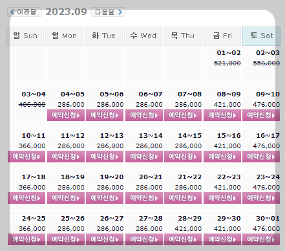
Task: Request reservation for 15~16
Action: tap(222, 157)
